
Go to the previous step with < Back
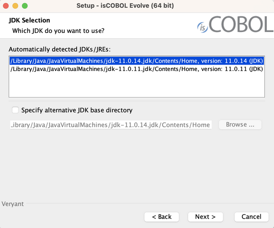point(162,217)
